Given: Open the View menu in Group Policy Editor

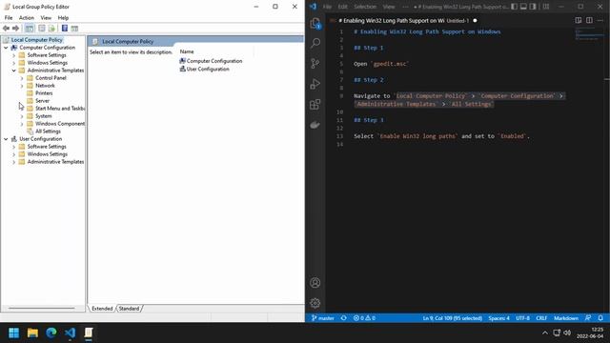Looking at the screenshot, I should (46, 18).
